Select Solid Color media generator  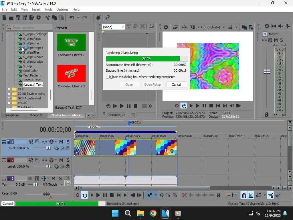[x=30, y=71]
